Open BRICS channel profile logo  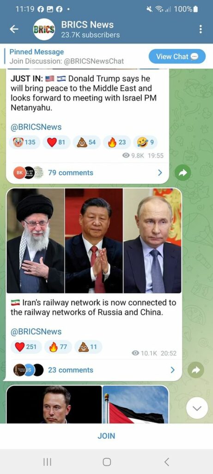coord(44,29)
